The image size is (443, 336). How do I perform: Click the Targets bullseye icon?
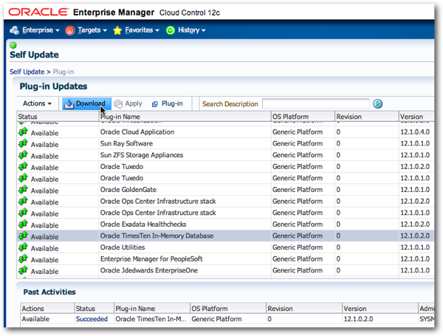tap(70, 30)
